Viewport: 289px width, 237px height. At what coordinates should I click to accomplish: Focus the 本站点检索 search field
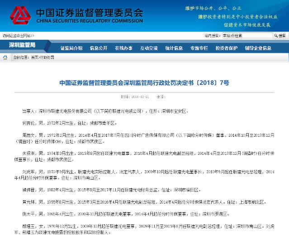(x=247, y=36)
